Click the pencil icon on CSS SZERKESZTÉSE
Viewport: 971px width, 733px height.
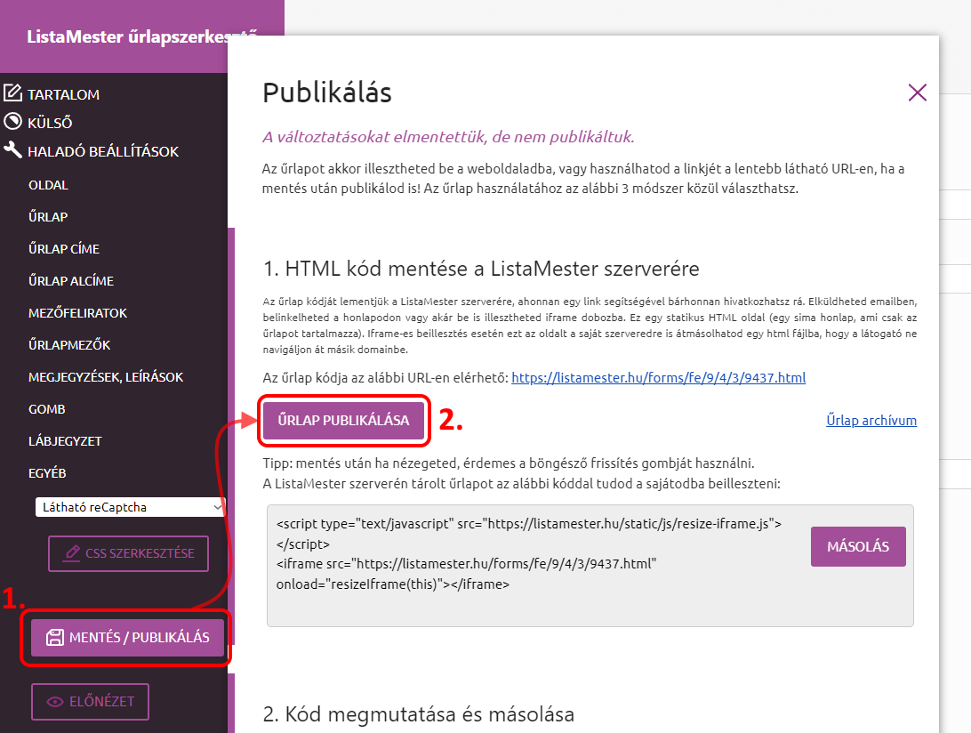coord(72,552)
